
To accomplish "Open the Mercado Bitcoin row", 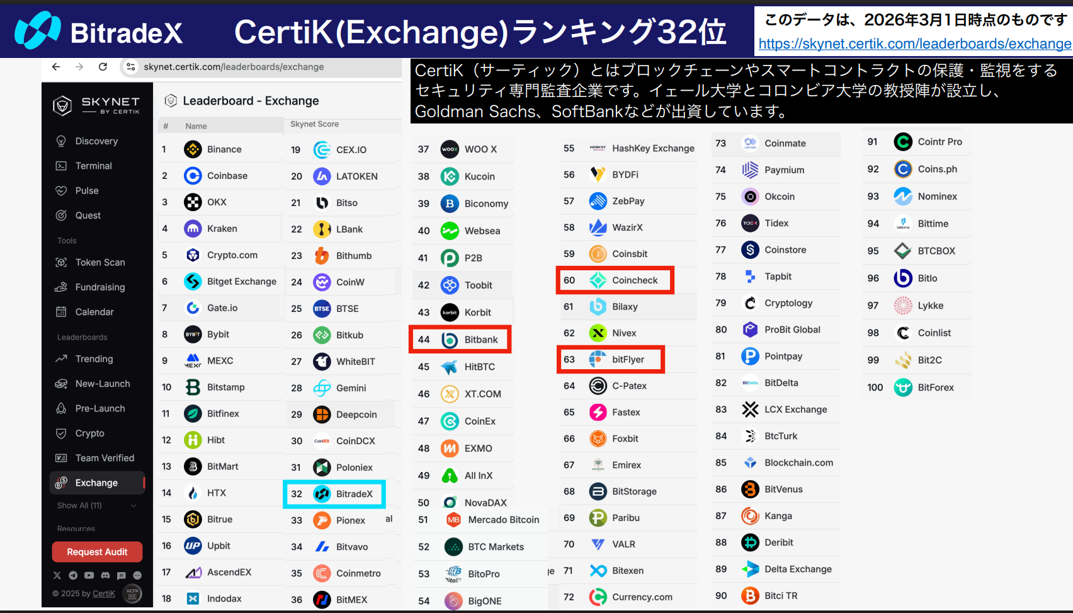I will 481,520.
